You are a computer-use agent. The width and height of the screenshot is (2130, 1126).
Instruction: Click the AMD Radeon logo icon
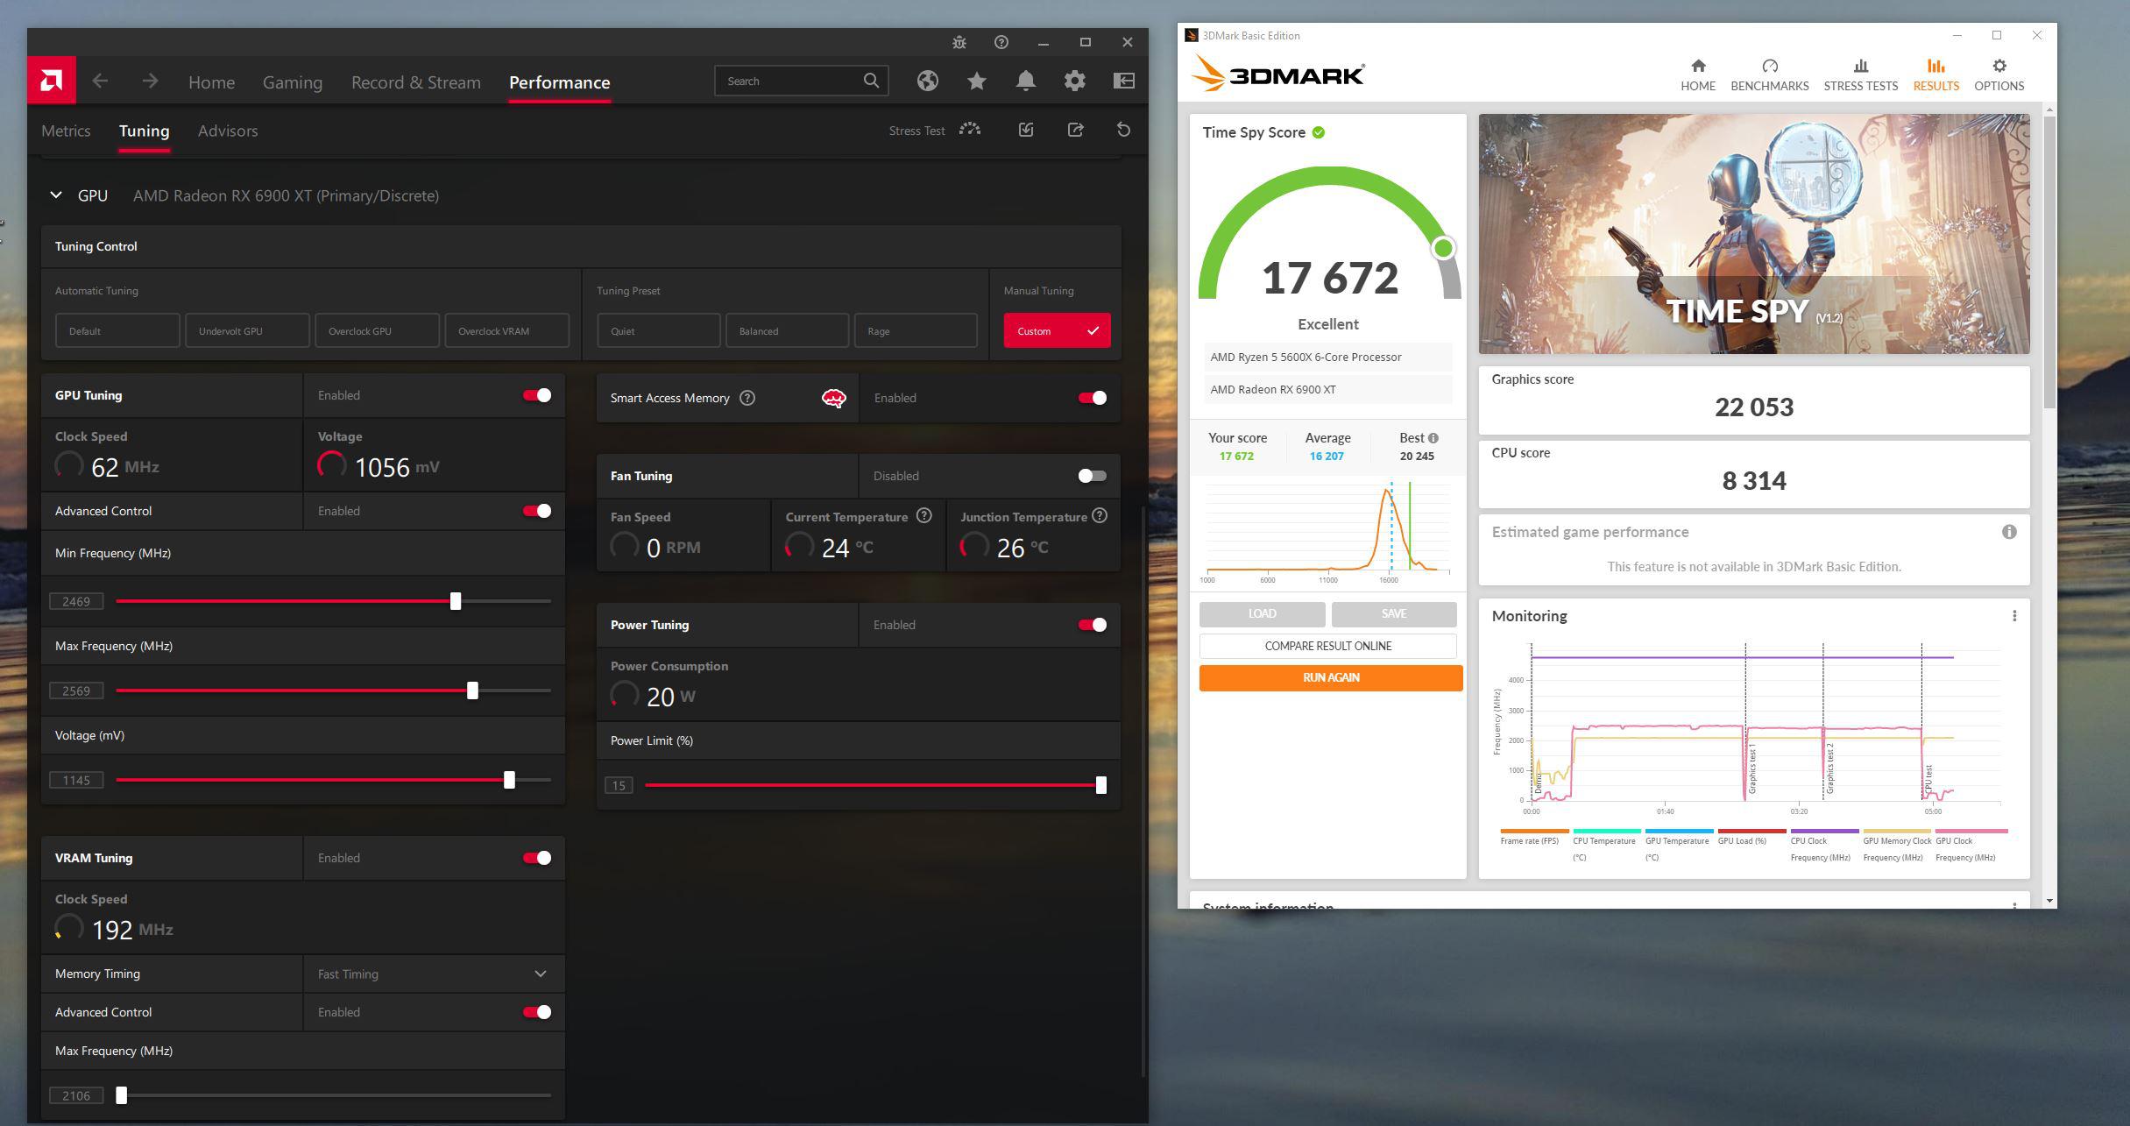click(50, 80)
